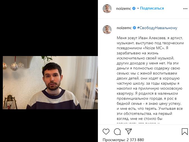Open noizemc username next to the hashtag

(124, 28)
